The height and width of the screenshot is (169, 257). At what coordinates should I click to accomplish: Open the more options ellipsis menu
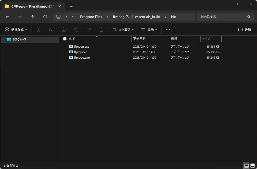(168, 30)
